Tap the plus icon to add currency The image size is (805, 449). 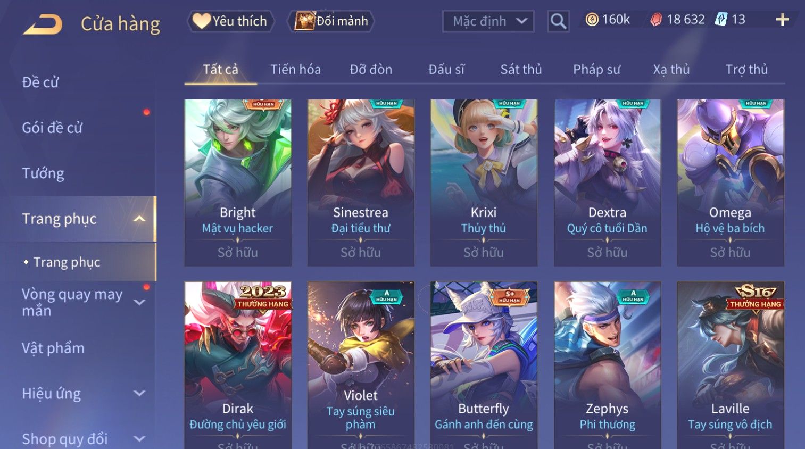[x=782, y=20]
